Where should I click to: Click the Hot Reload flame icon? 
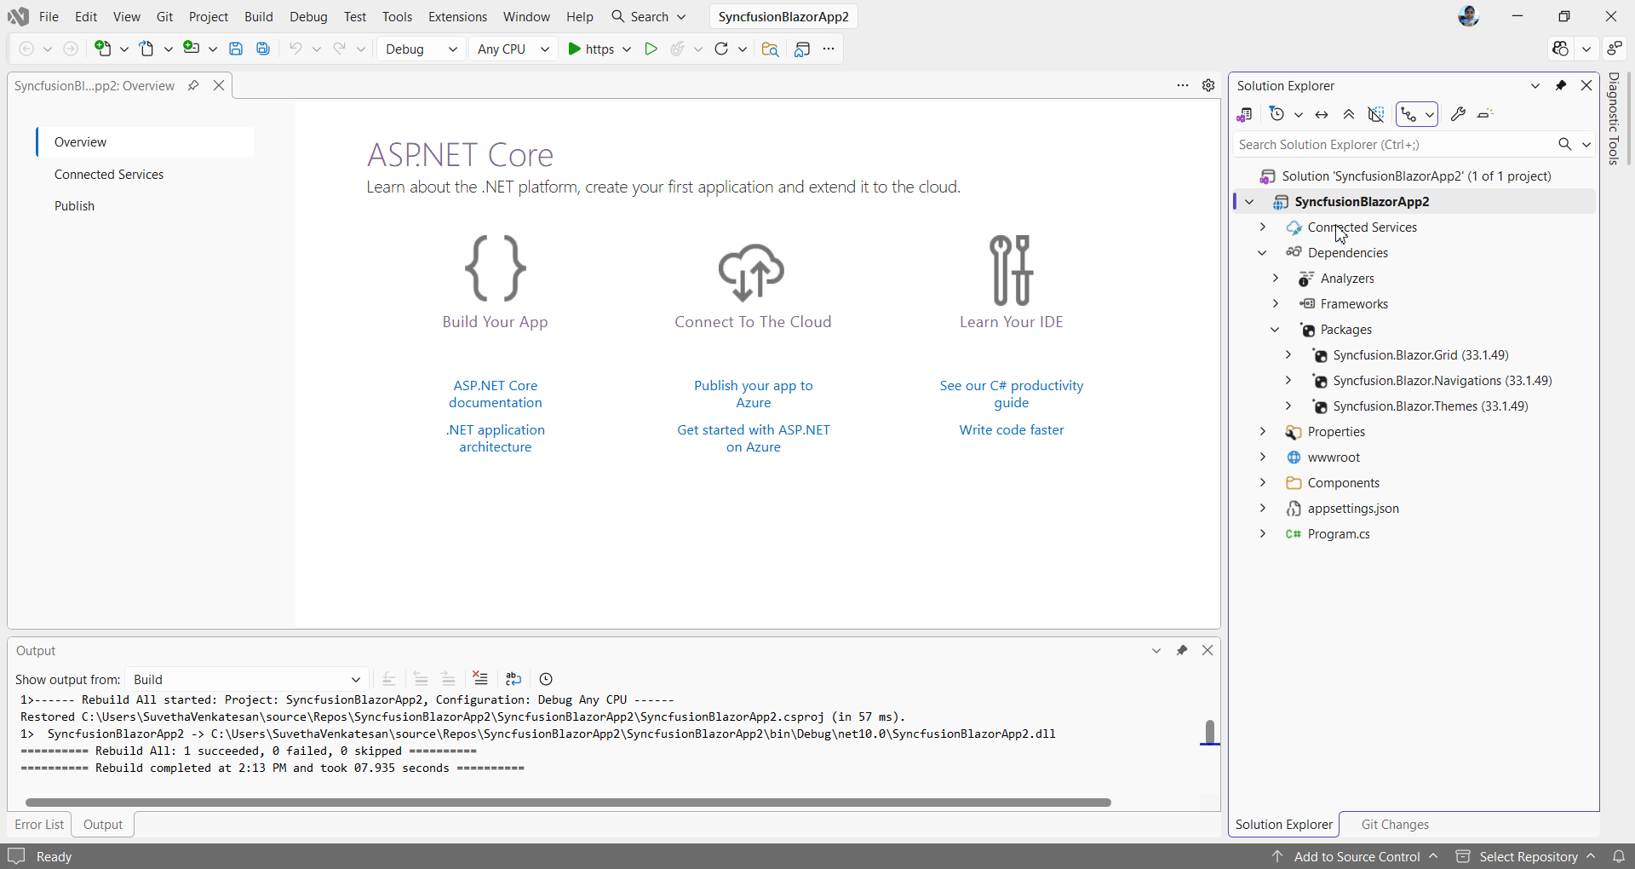pyautogui.click(x=678, y=49)
